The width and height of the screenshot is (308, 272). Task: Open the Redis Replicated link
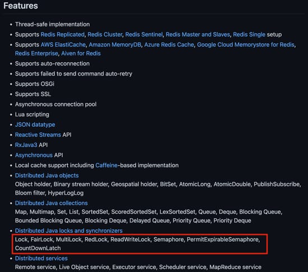pos(63,35)
